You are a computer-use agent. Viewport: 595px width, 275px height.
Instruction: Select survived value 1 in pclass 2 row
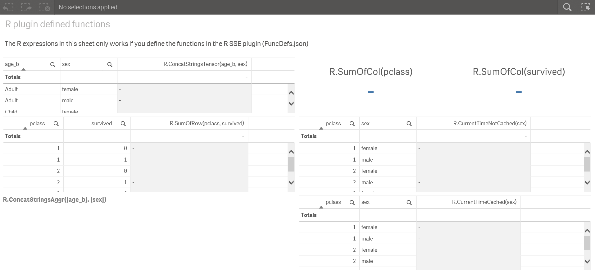click(x=97, y=182)
